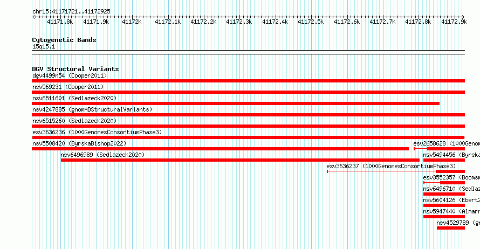480x249 pixels.
Task: Click the 41172.7k ruler label
Action: [x=382, y=22]
